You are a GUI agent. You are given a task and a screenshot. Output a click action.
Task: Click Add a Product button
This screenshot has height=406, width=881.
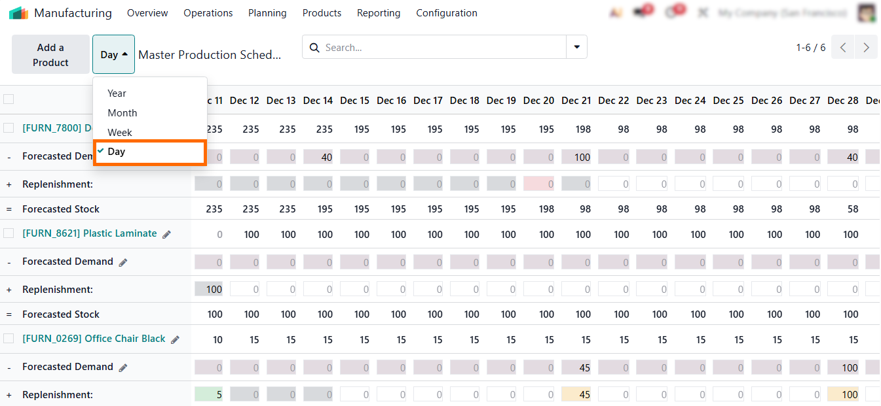(x=50, y=55)
